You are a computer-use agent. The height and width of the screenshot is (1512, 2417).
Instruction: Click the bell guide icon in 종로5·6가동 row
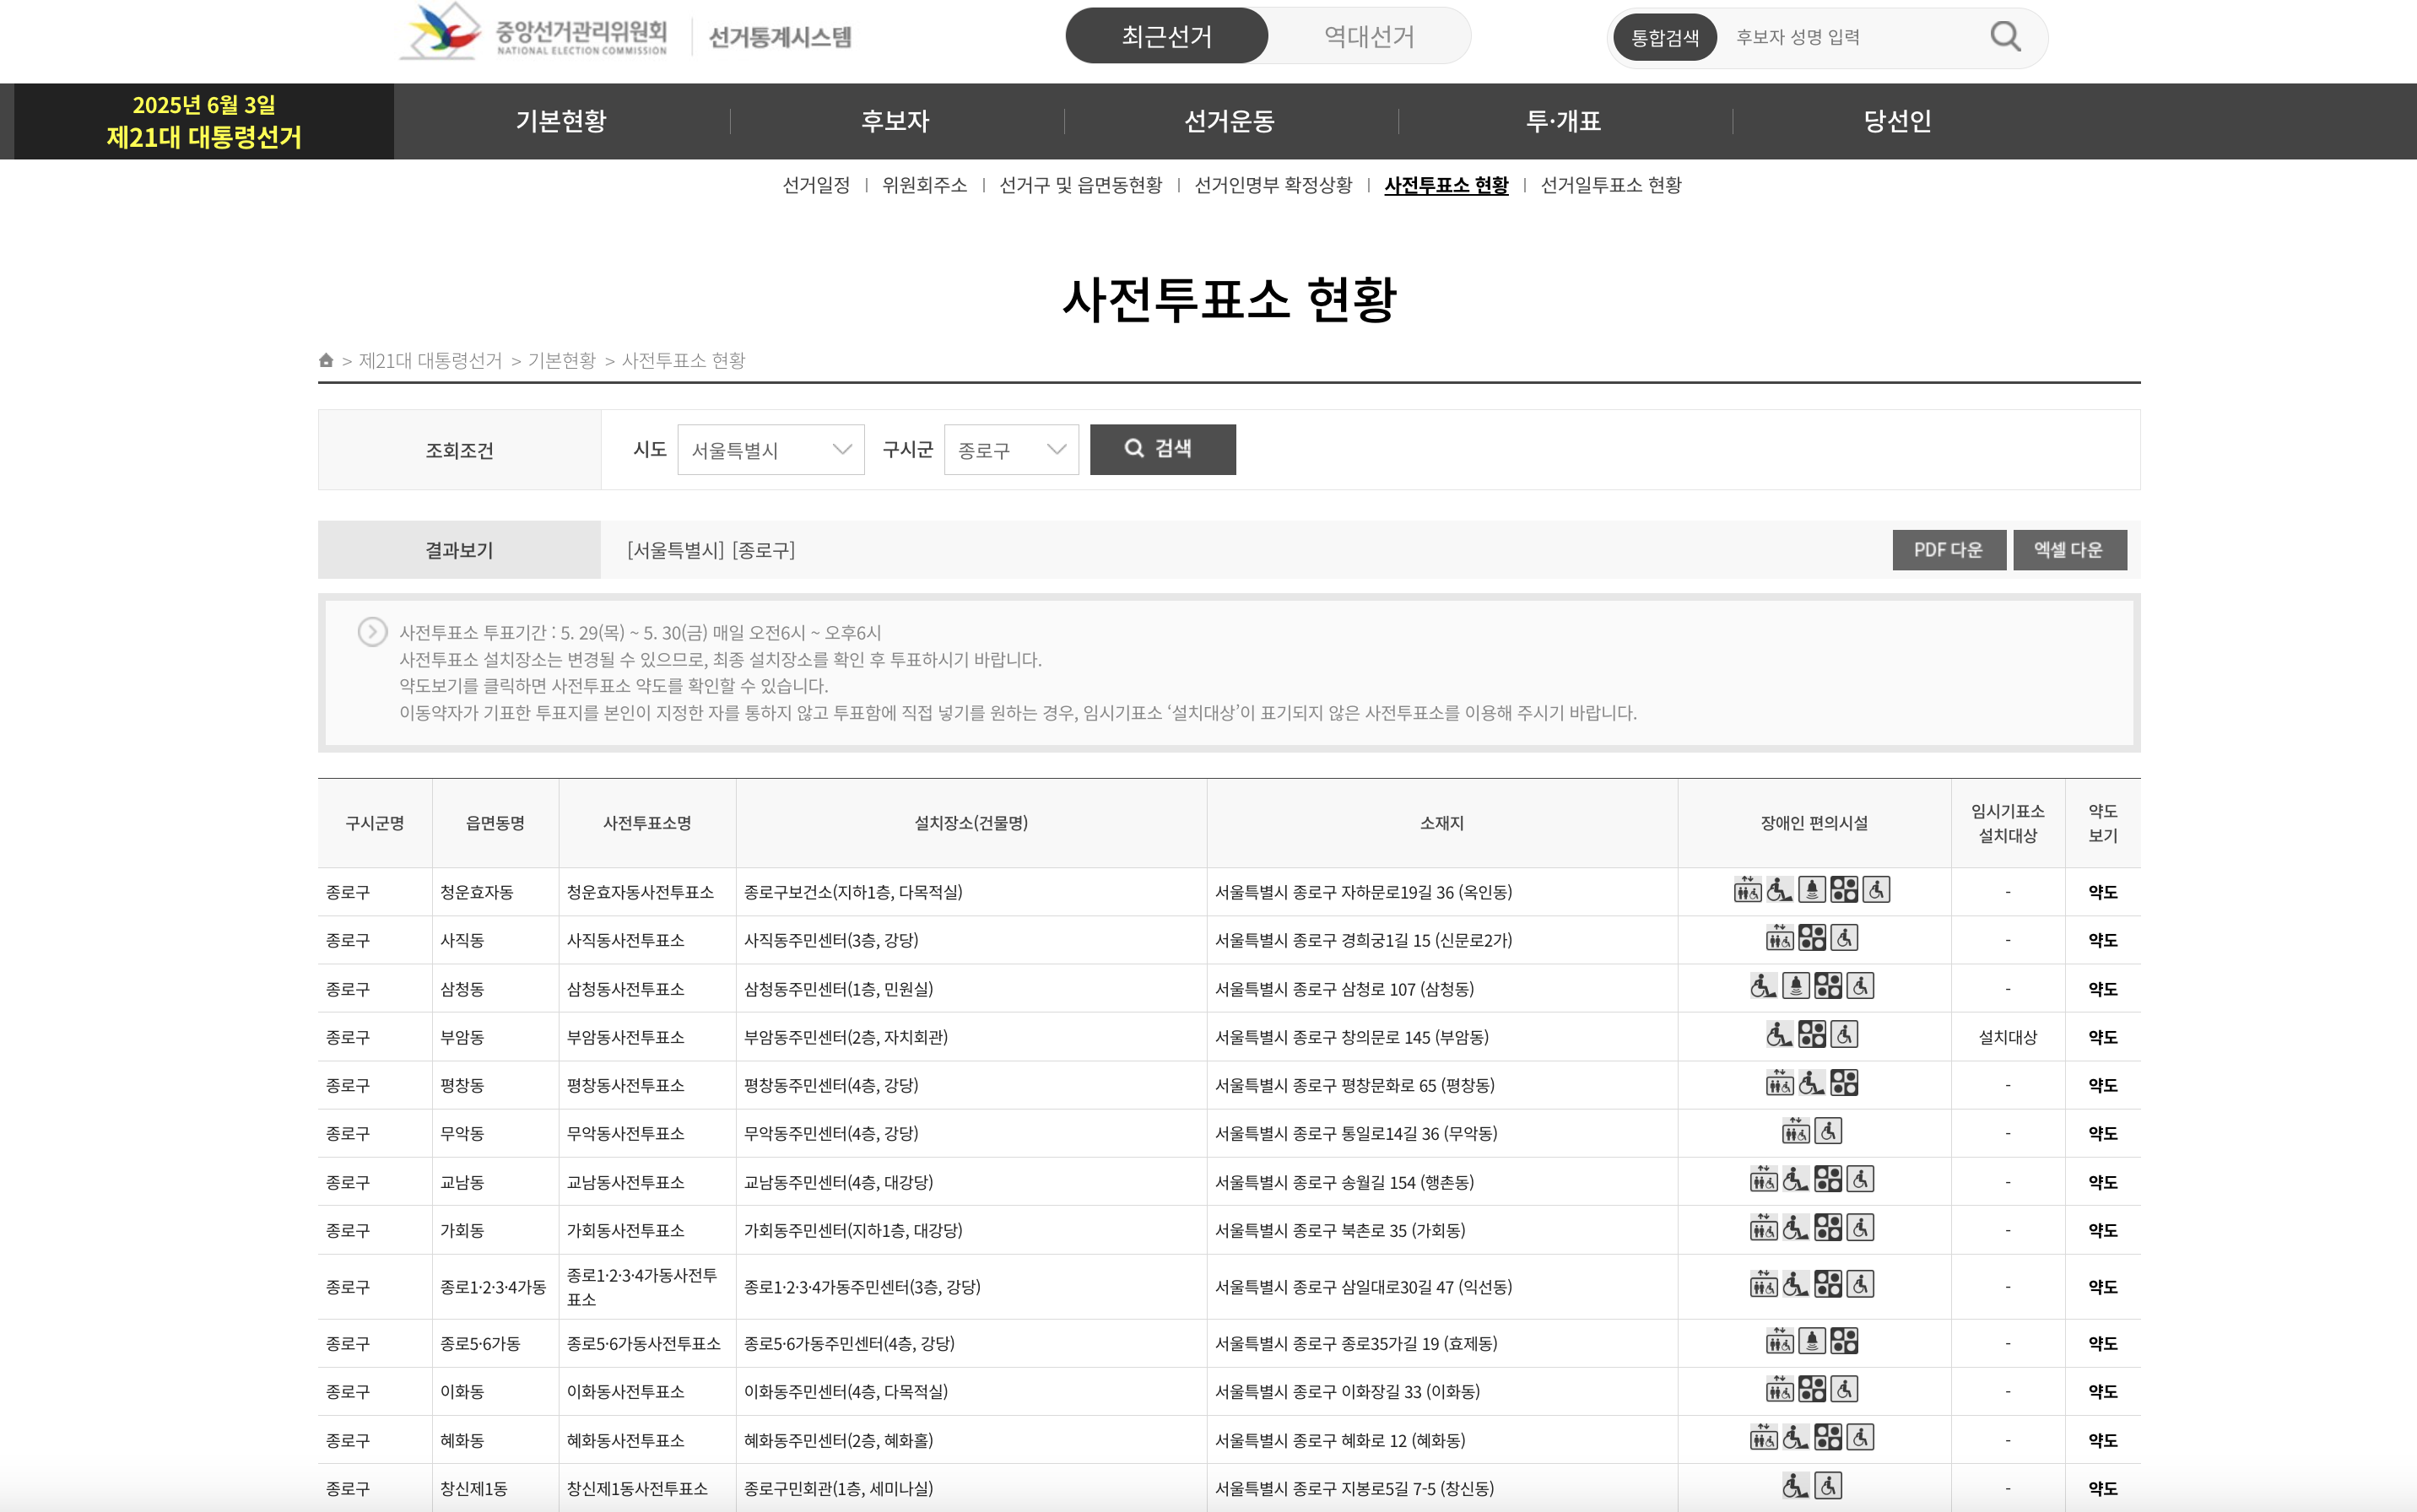[1812, 1341]
